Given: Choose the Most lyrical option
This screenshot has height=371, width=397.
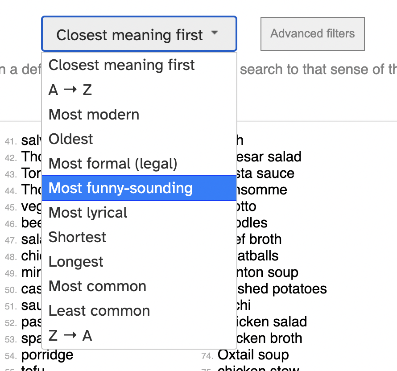Looking at the screenshot, I should click(x=88, y=213).
